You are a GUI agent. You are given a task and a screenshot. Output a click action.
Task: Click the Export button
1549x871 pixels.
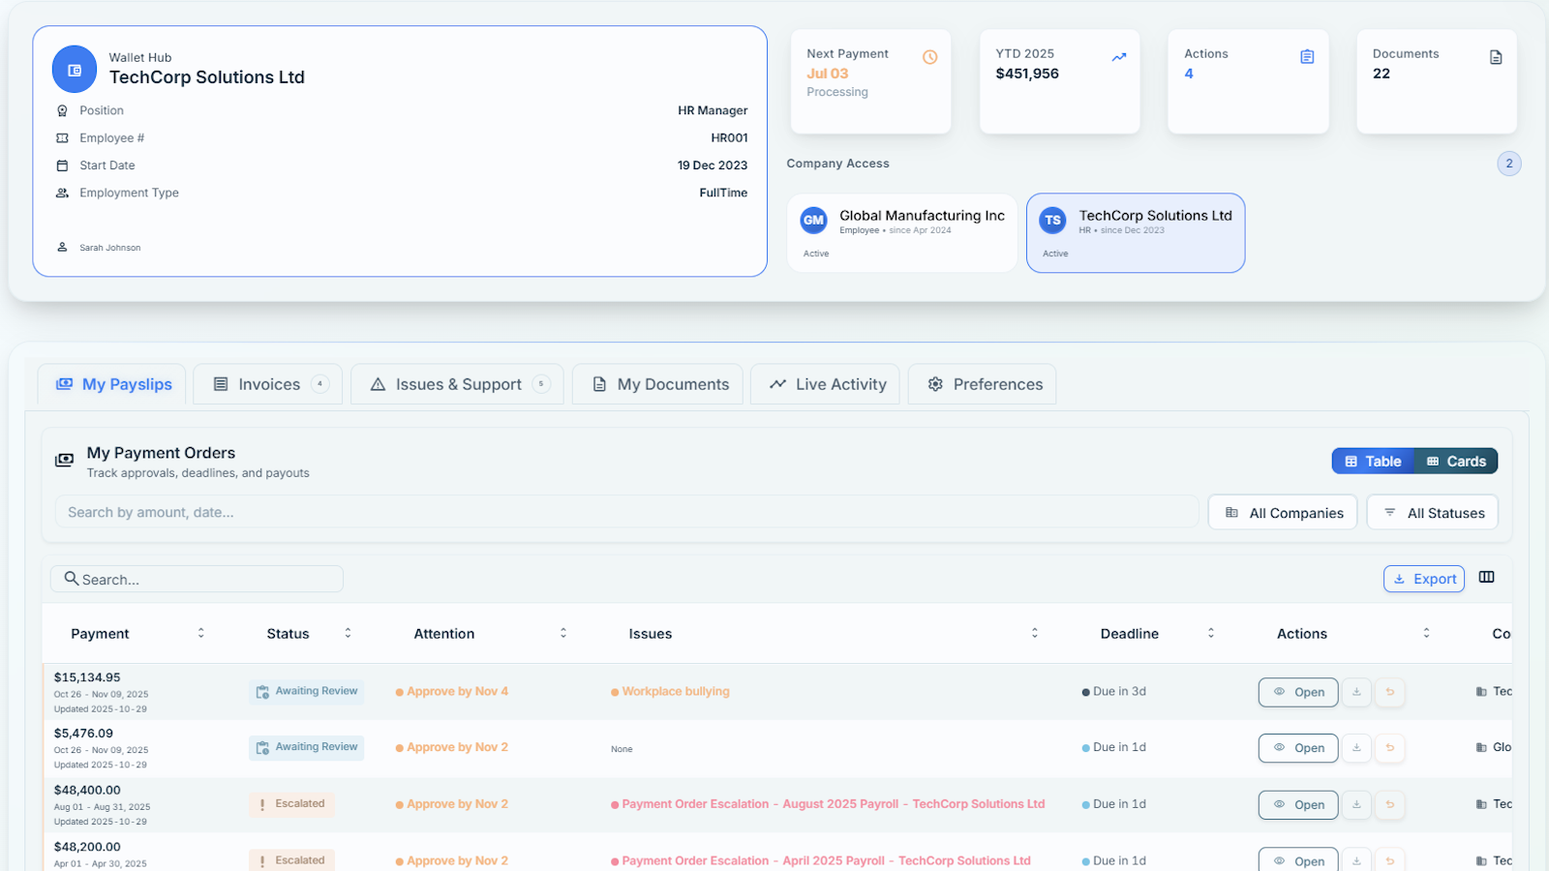(x=1423, y=578)
